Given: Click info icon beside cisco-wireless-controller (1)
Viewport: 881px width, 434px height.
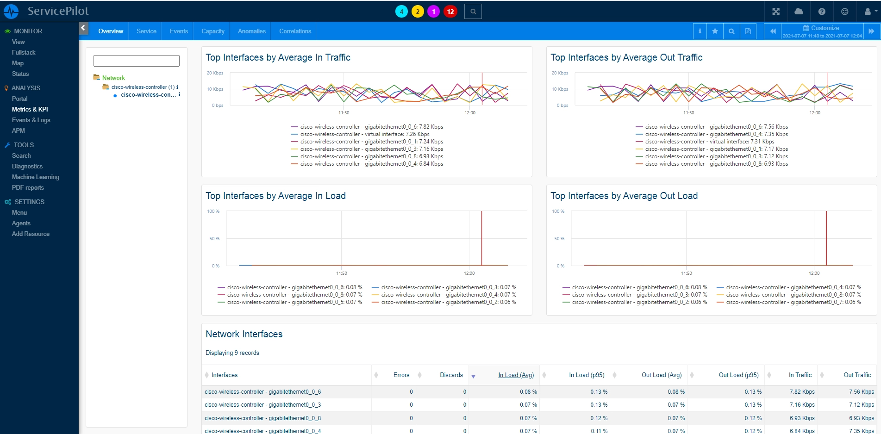Looking at the screenshot, I should 177,87.
